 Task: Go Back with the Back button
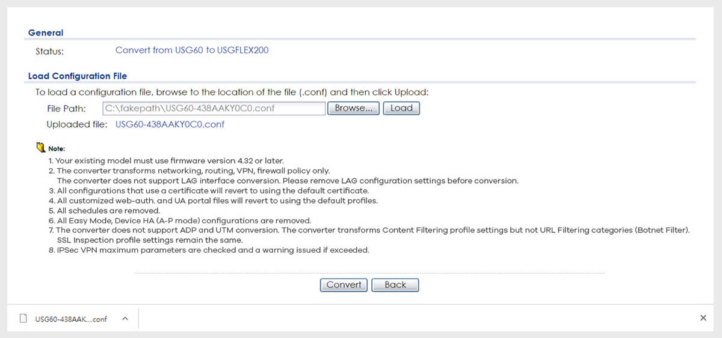click(395, 285)
